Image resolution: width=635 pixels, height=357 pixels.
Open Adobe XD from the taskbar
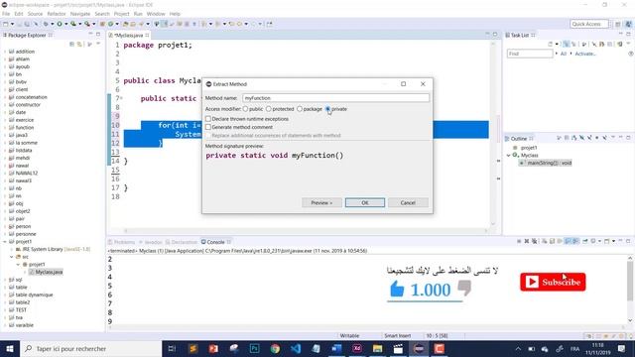[x=357, y=348]
